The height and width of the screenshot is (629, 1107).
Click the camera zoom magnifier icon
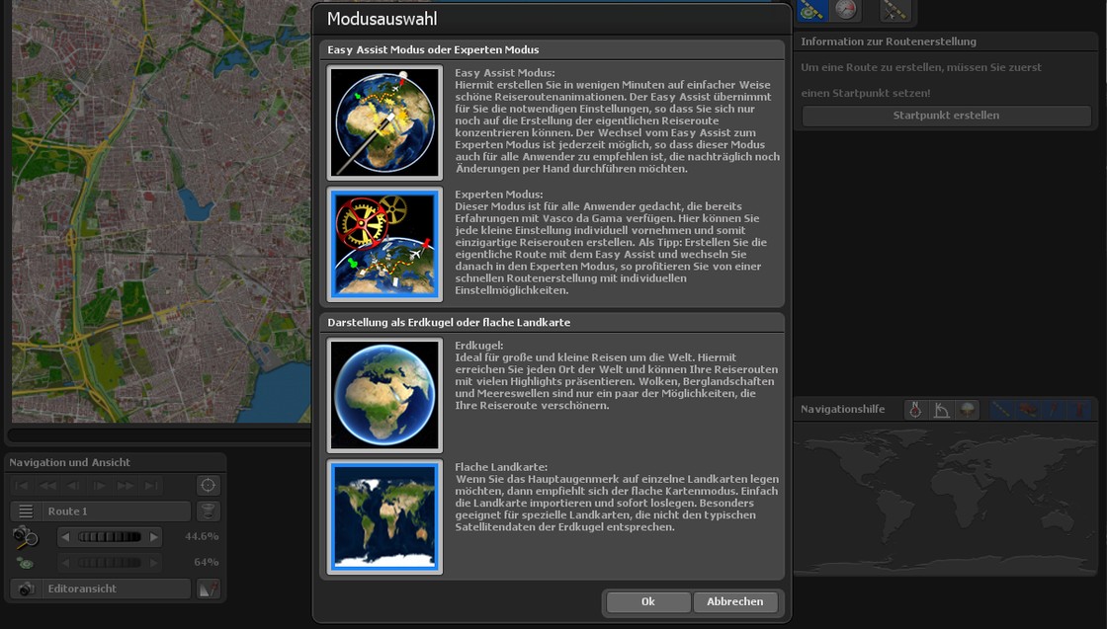pos(26,537)
